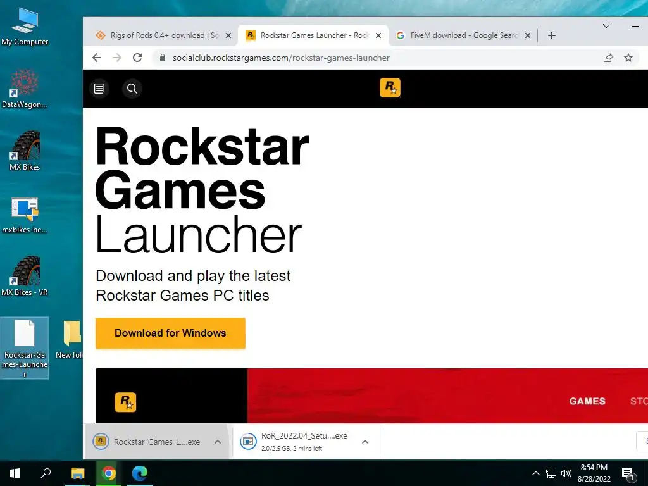Open the Chrome tab search dropdown arrow
Image resolution: width=648 pixels, height=486 pixels.
coord(606,26)
